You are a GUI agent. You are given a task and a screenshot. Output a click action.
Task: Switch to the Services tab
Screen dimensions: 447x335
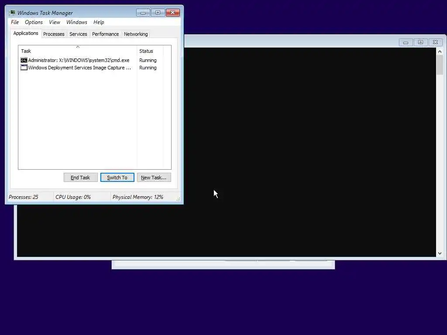78,34
